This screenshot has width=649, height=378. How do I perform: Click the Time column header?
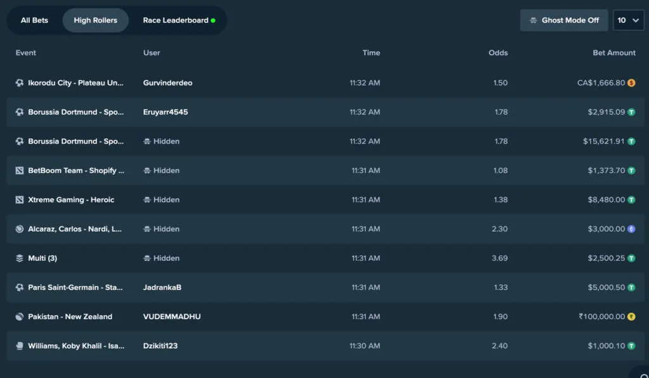click(x=371, y=53)
